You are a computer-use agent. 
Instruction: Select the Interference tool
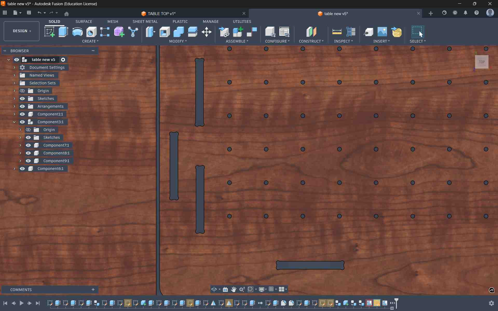click(x=351, y=32)
